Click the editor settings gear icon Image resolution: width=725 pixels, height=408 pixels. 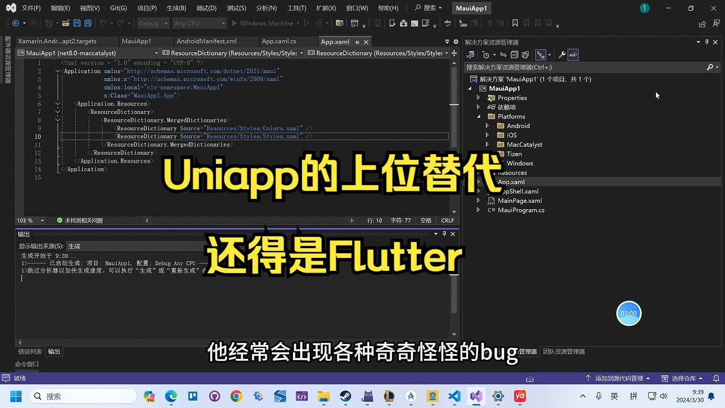tap(455, 41)
